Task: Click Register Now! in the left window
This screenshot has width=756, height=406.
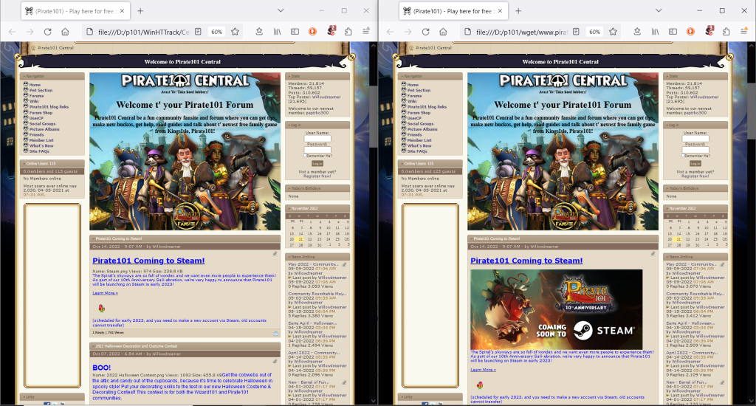Action: click(317, 176)
